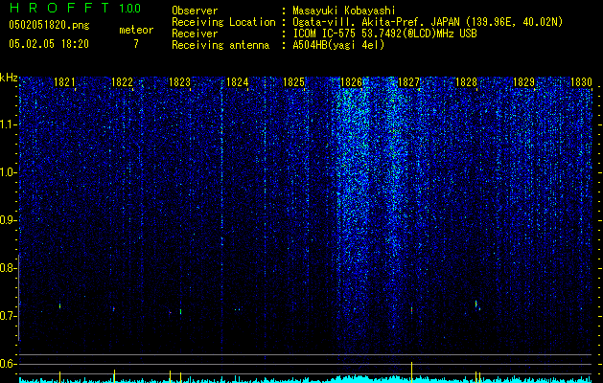Screen dimensions: 603x383
Task: Click the red meteor echo at 1827
Action: [411, 309]
